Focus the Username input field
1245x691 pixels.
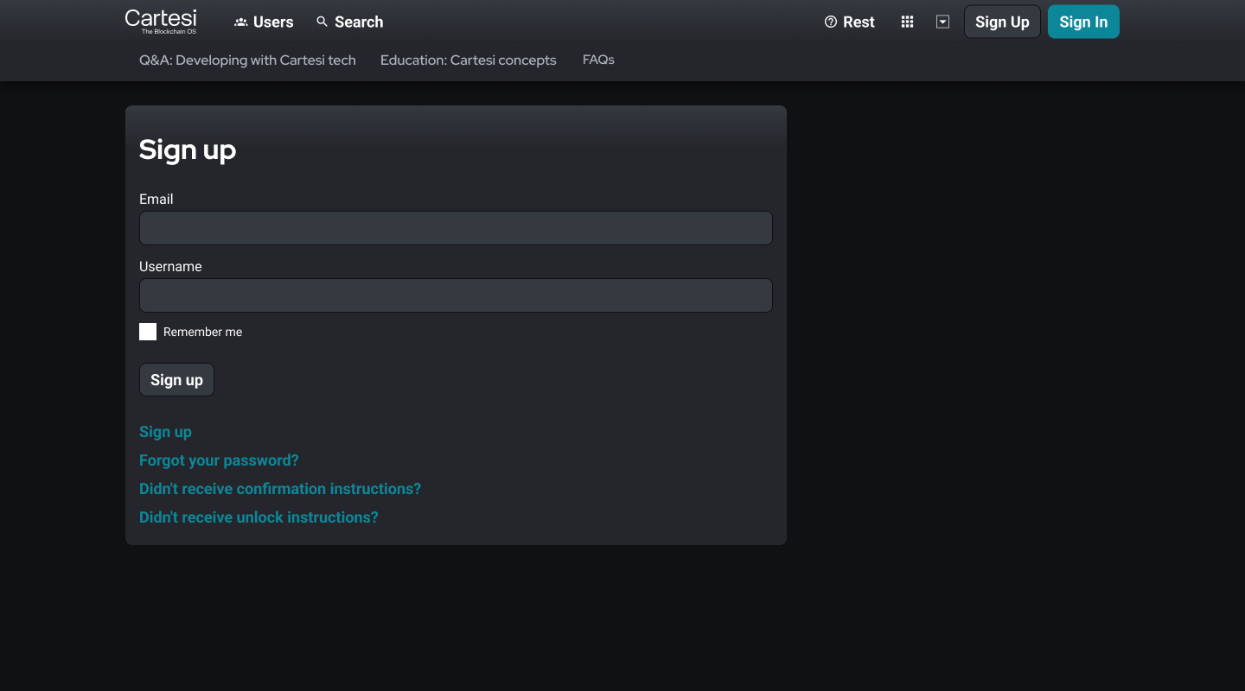pyautogui.click(x=456, y=295)
